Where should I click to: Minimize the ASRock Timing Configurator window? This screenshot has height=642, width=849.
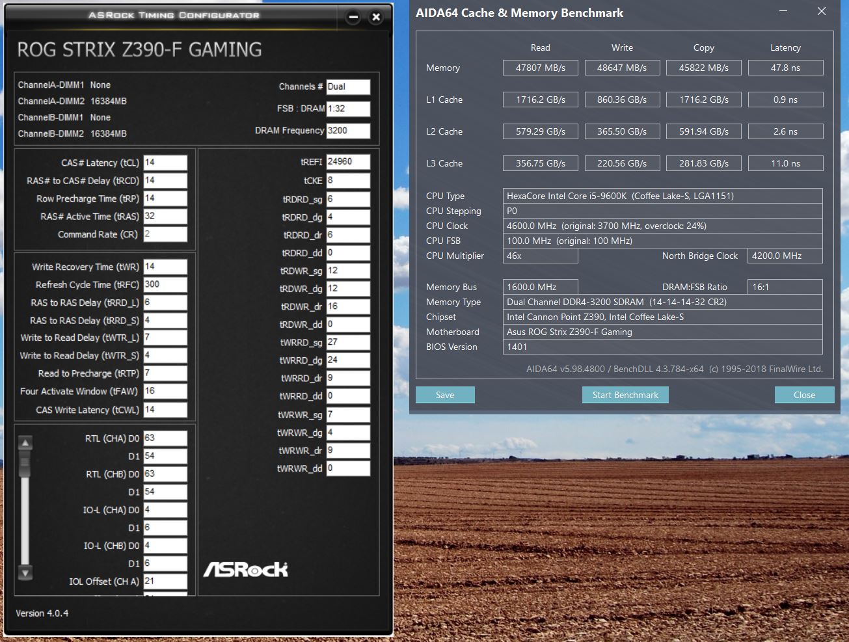click(353, 18)
